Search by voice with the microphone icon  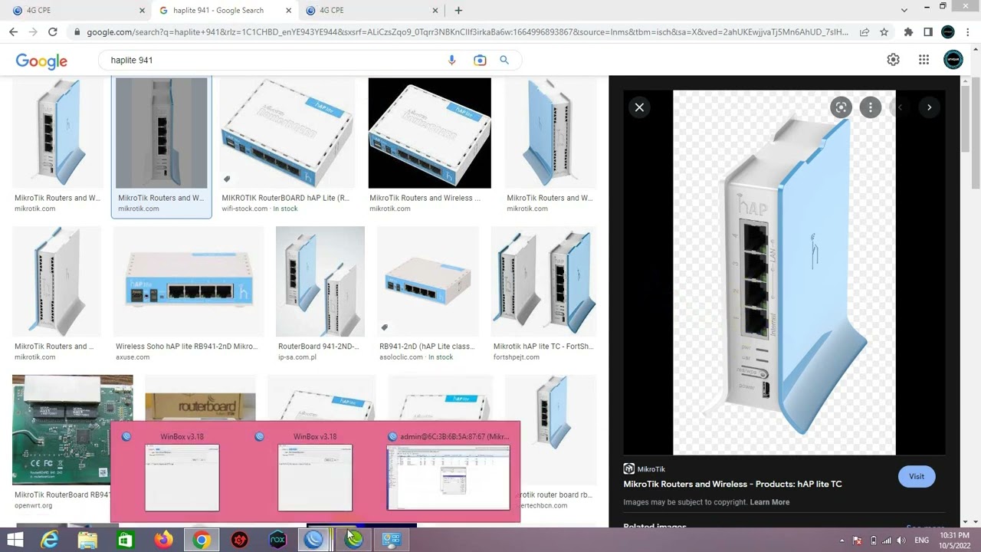tap(451, 60)
